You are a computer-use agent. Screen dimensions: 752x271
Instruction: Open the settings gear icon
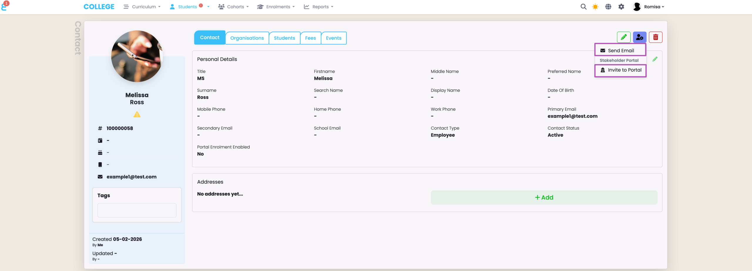621,7
